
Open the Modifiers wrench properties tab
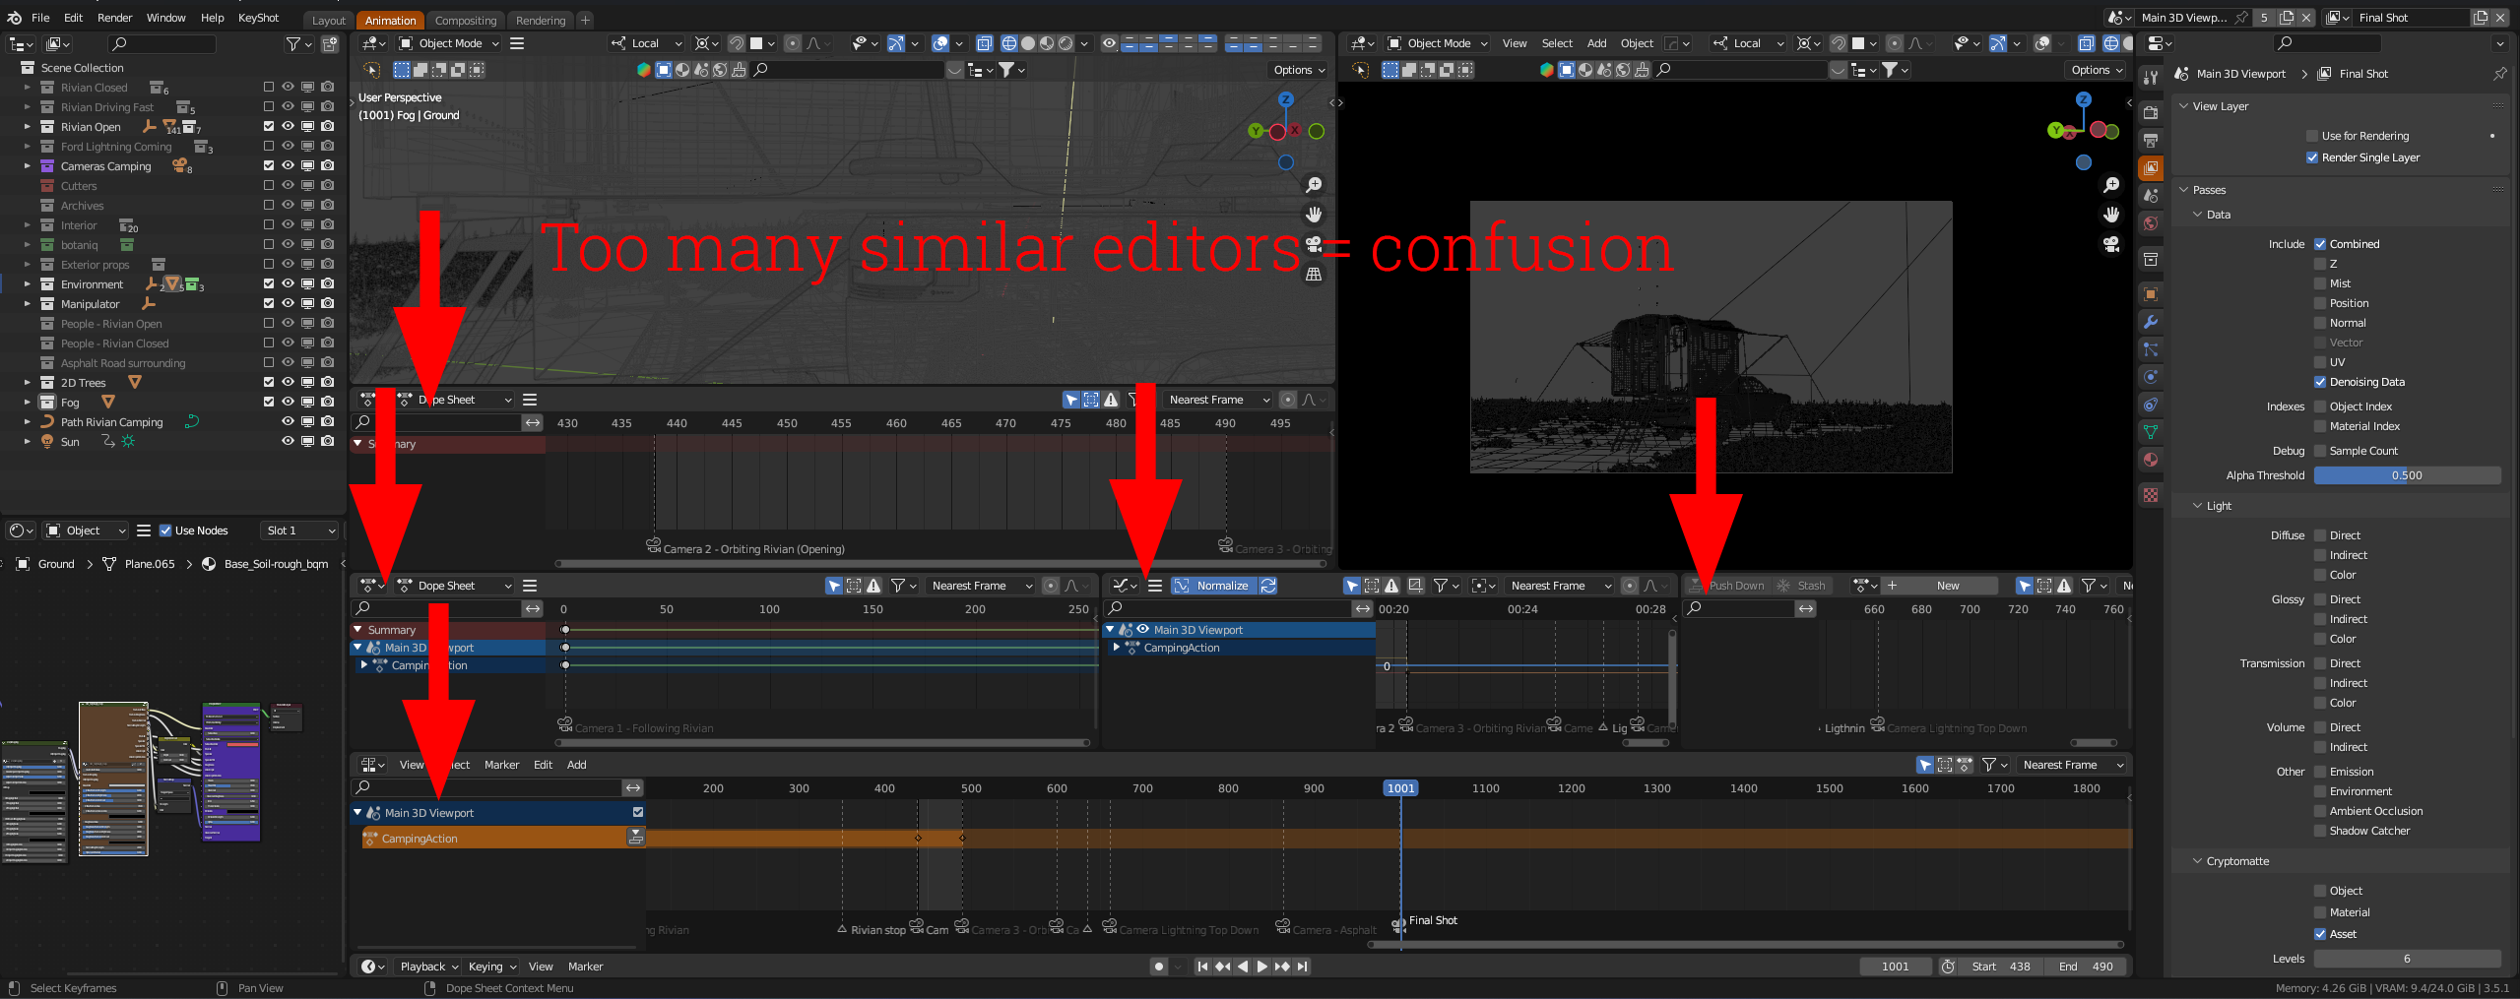(x=2151, y=322)
